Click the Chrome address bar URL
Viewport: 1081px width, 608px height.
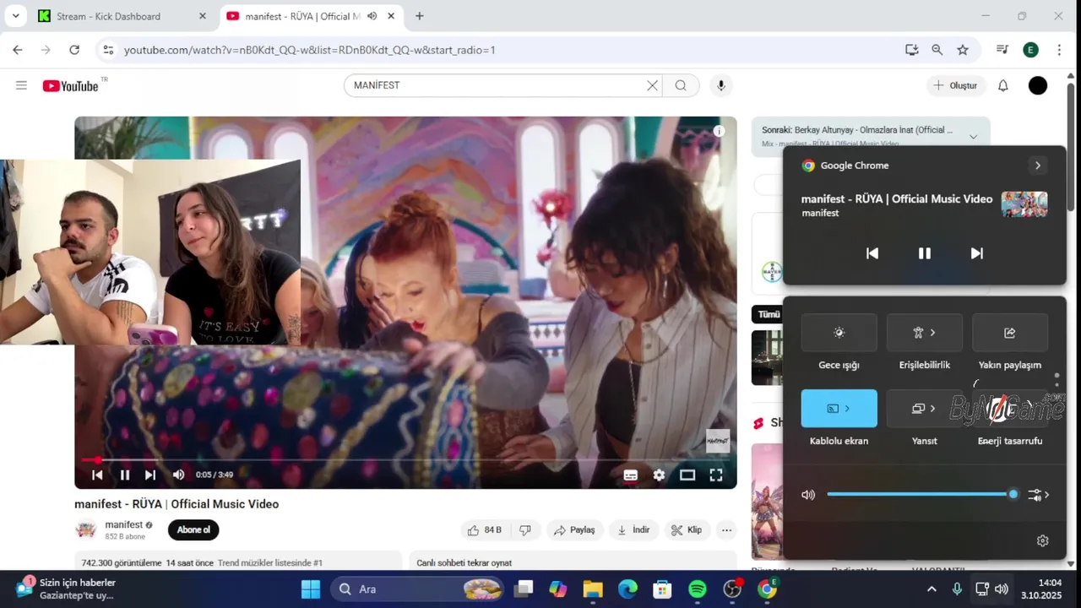(309, 50)
